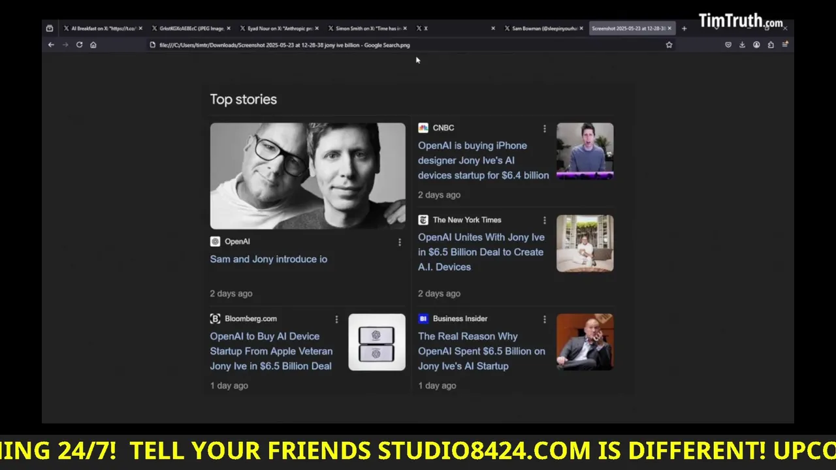Click the Business Insider story thumbnail

point(585,342)
